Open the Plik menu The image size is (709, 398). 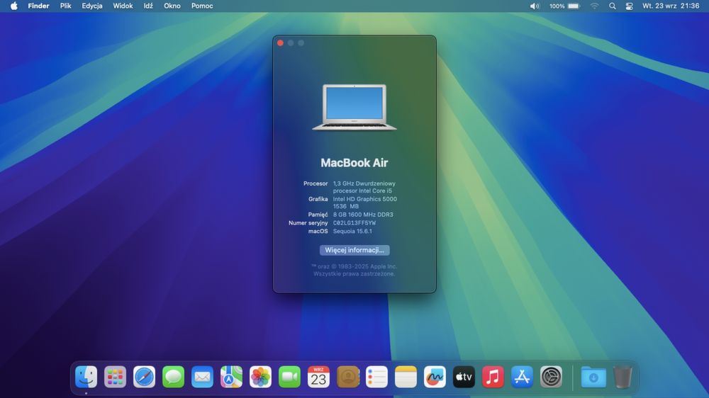click(65, 6)
